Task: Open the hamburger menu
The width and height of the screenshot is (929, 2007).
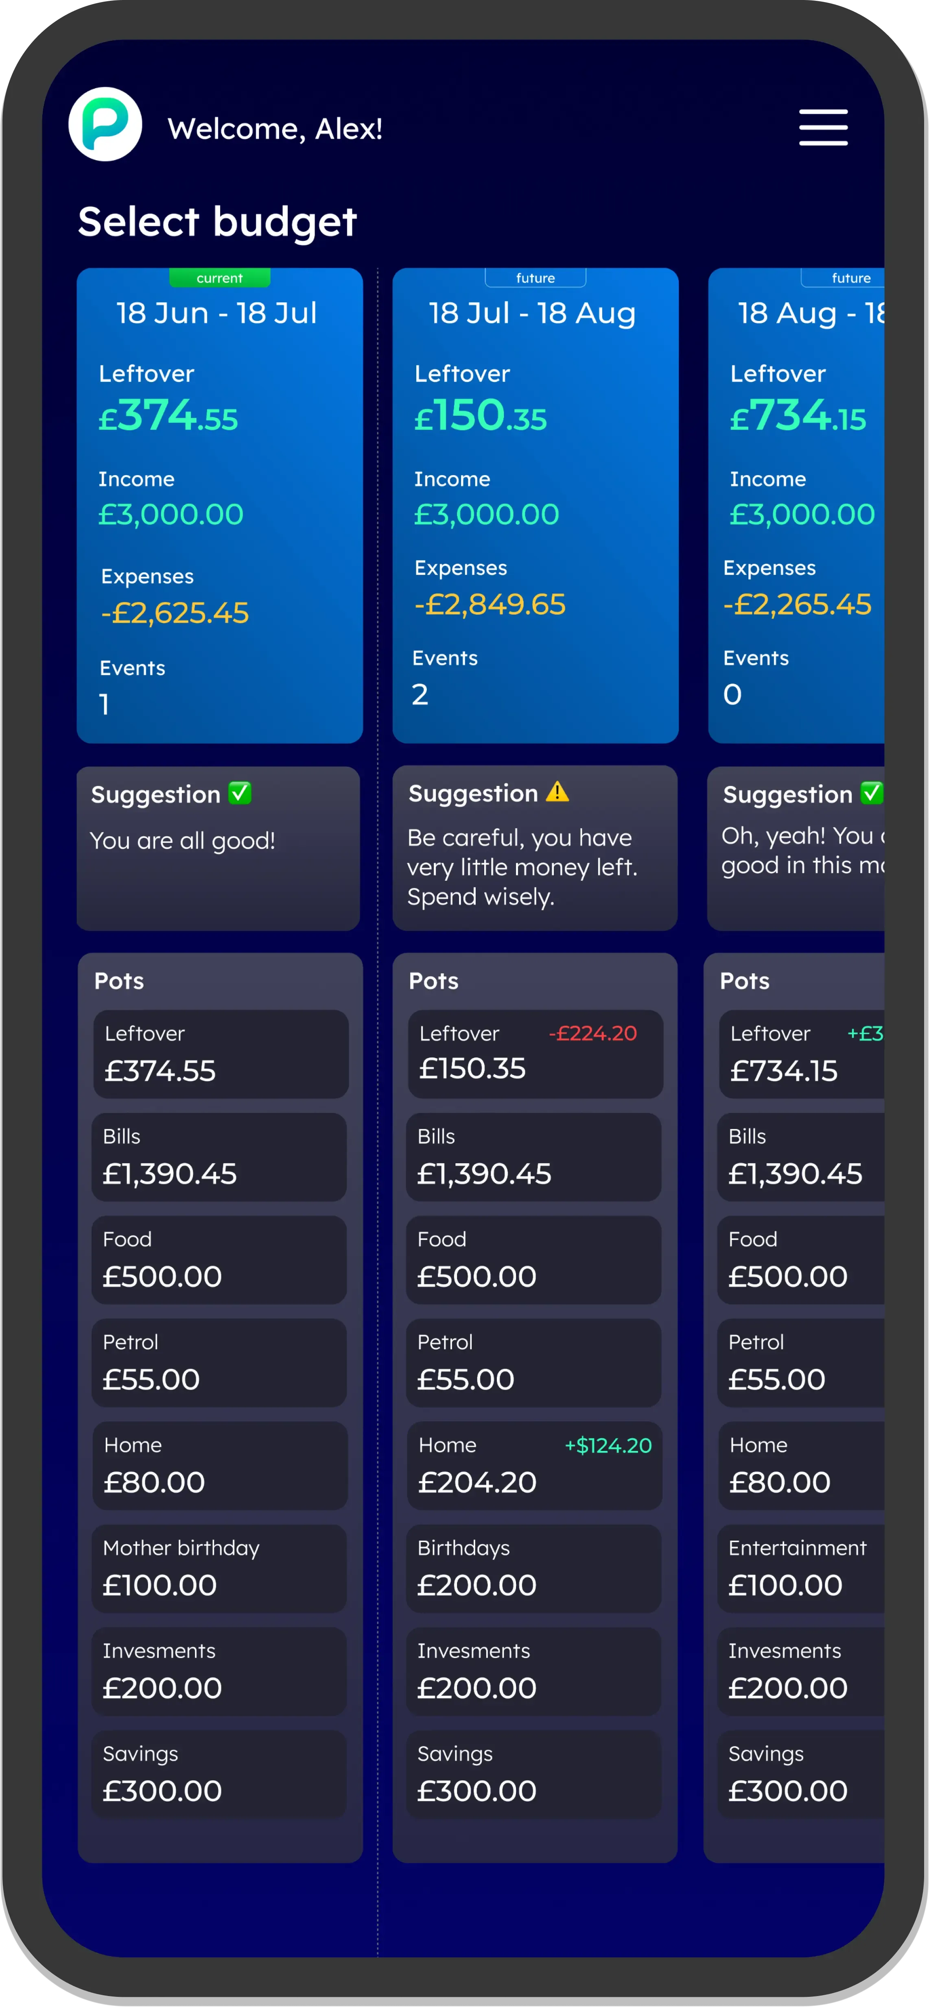Action: (x=823, y=128)
